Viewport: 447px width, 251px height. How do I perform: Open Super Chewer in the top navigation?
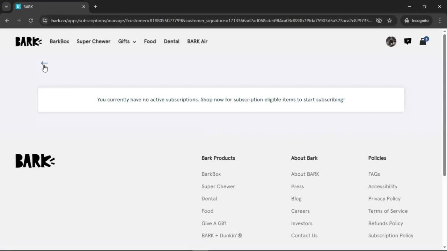[94, 41]
